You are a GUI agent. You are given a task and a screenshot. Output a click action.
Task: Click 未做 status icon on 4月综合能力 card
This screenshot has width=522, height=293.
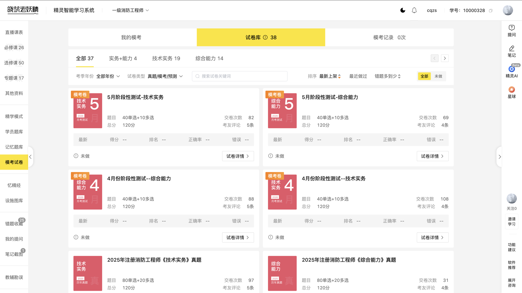tap(76, 237)
